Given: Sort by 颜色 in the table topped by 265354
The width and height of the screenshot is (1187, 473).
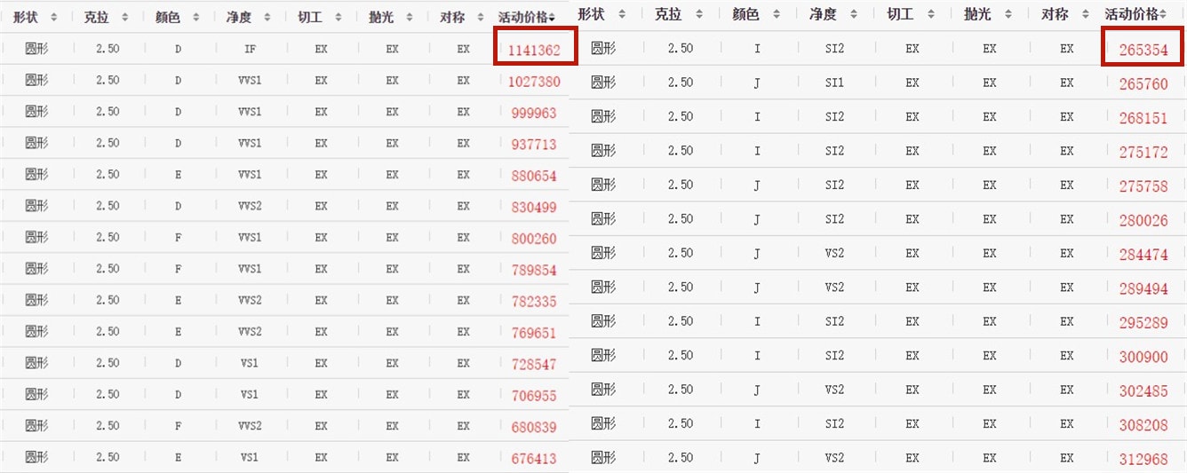Looking at the screenshot, I should 777,14.
